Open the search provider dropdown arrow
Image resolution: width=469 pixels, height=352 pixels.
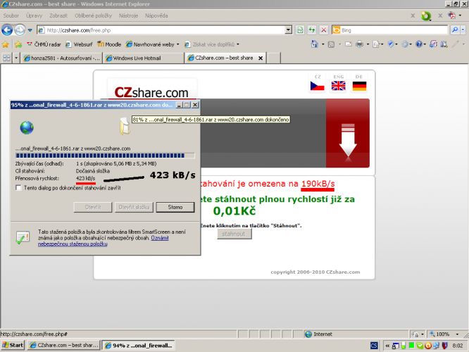(463, 30)
